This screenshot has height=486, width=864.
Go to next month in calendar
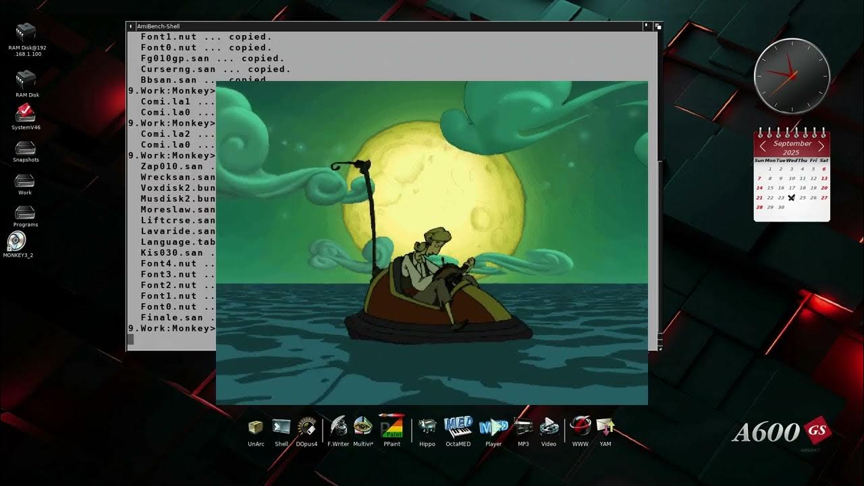click(x=821, y=146)
